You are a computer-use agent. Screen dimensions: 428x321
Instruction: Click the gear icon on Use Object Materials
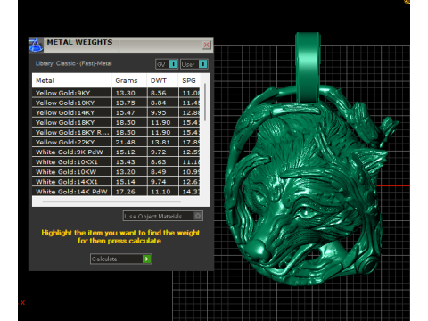coord(198,216)
